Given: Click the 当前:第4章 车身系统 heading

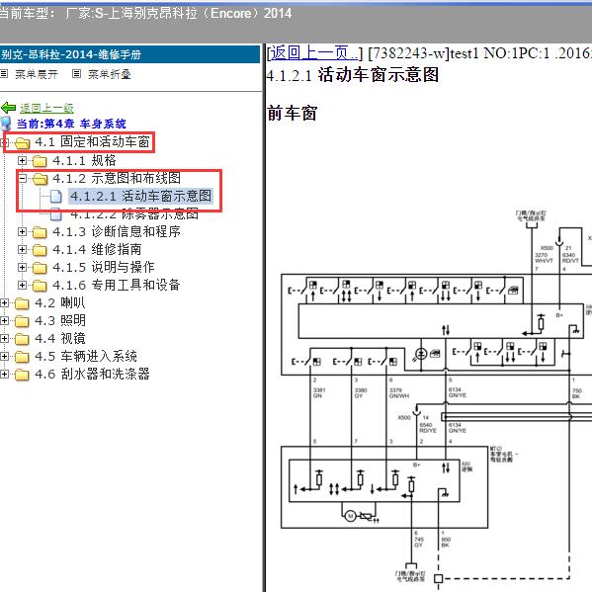Looking at the screenshot, I should (x=71, y=124).
